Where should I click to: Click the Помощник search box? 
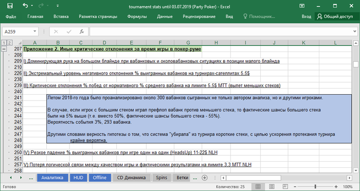259,16
